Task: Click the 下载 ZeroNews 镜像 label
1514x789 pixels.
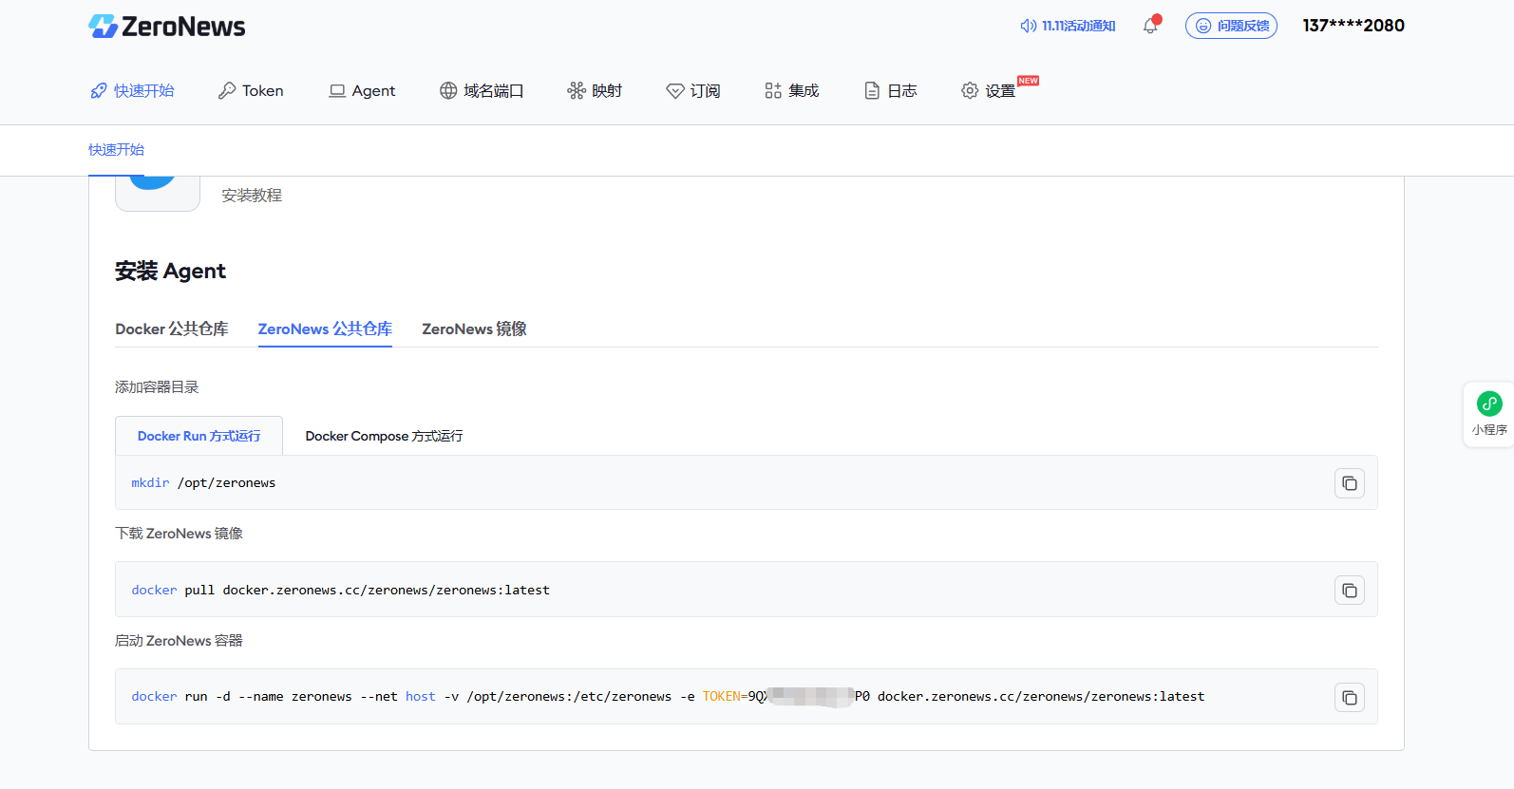Action: [179, 533]
